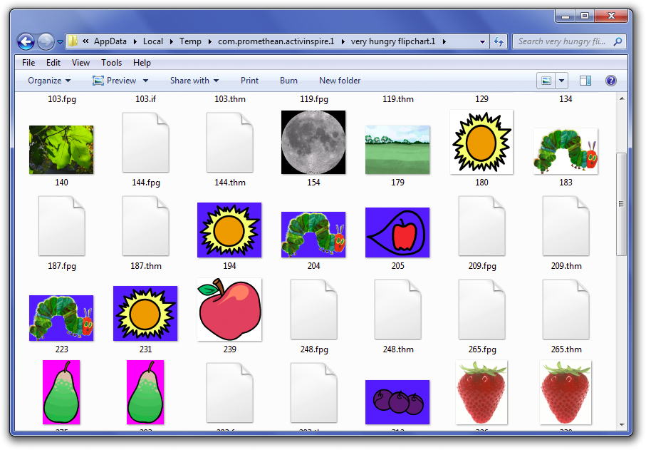Open the Share with dropdown
The height and width of the screenshot is (450, 646).
(194, 80)
